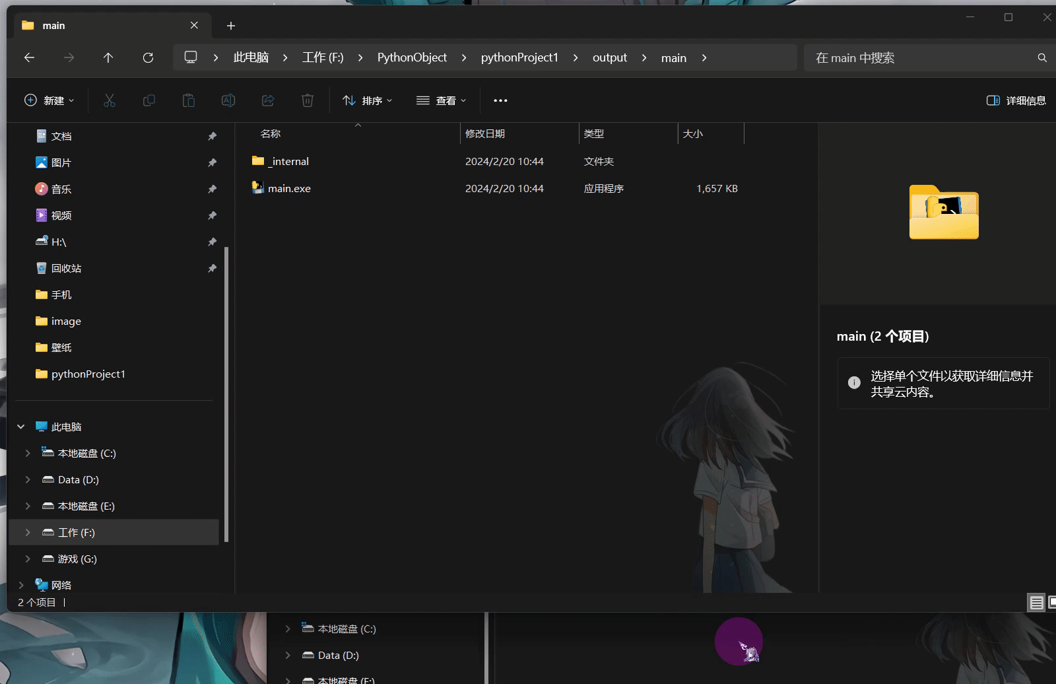Viewport: 1056px width, 684px height.
Task: Open 视频 in quick access
Action: [x=61, y=215]
